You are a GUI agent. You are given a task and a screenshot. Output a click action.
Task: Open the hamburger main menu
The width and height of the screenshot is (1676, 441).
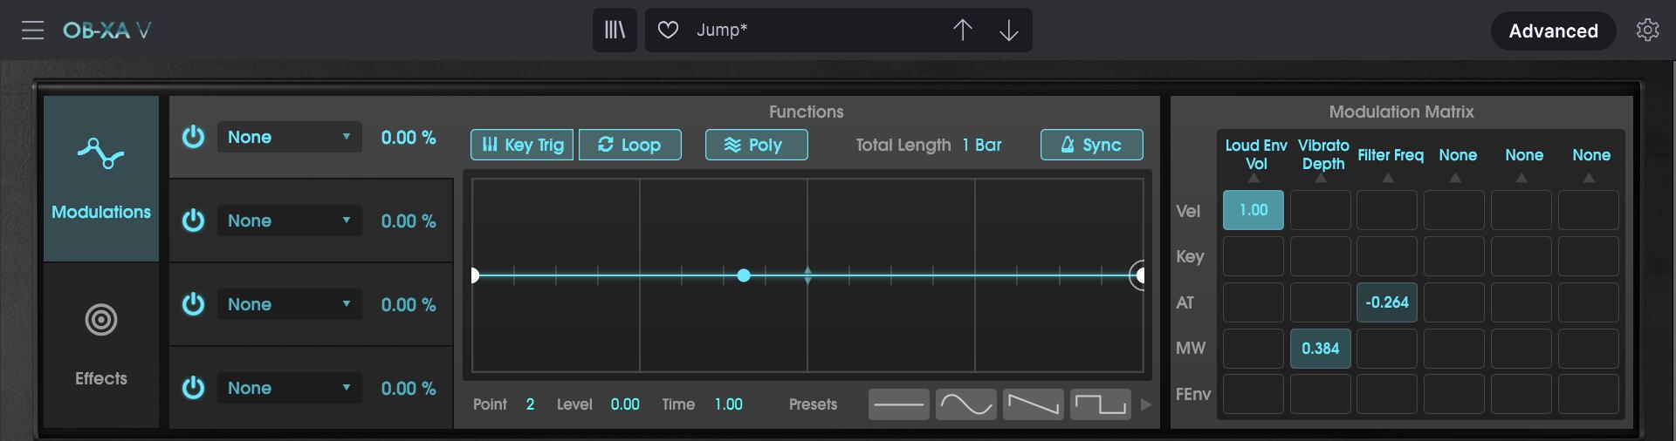coord(32,31)
